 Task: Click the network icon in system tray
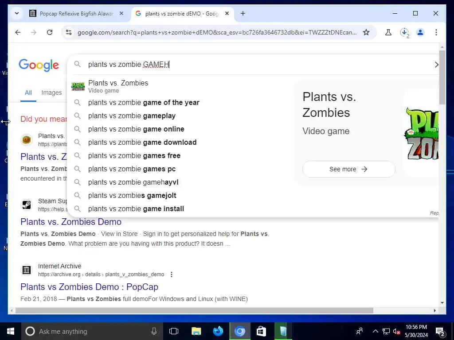[x=386, y=331]
